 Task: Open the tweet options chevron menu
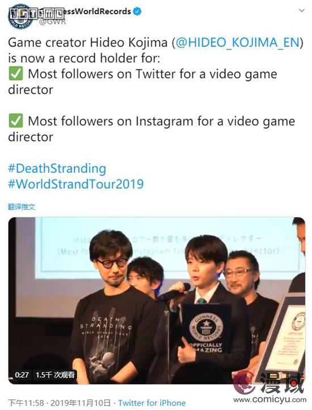pos(302,11)
